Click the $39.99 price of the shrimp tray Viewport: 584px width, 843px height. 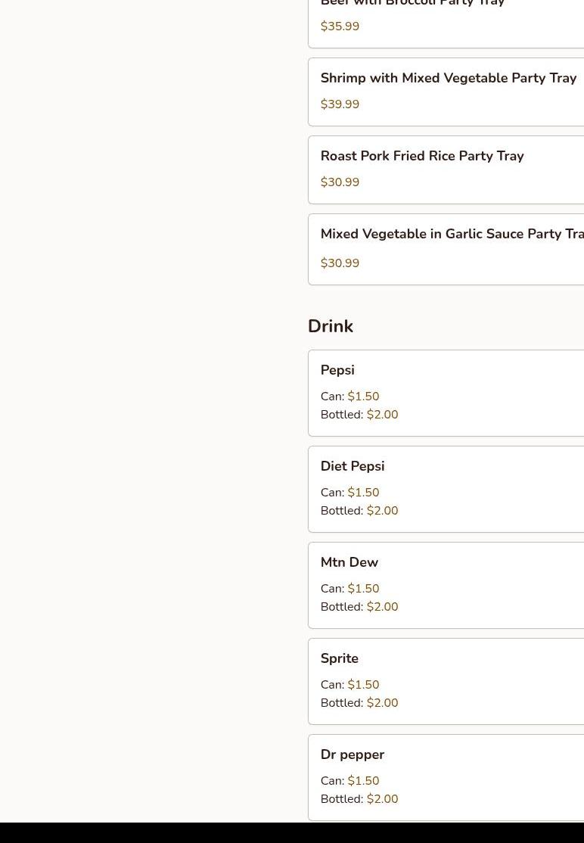pos(340,104)
